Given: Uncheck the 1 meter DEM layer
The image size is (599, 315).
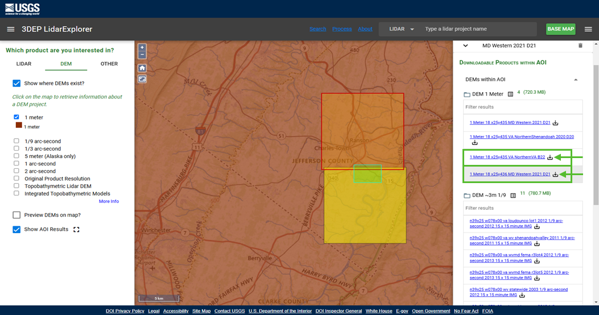Looking at the screenshot, I should coord(16,117).
